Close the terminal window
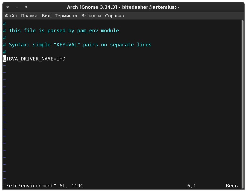 8,7
